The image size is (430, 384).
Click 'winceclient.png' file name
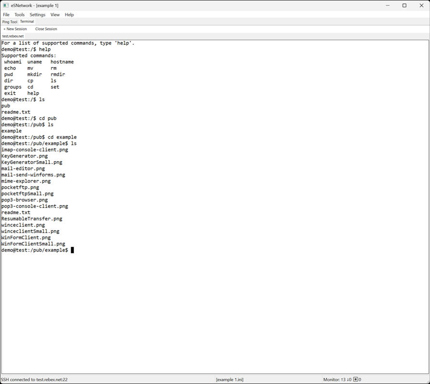click(23, 225)
